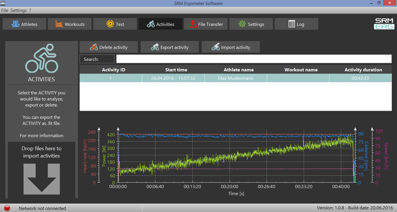Viewport: 397px width, 212px height.
Task: Click the 00:33:20 time axis tick
Action: (x=304, y=187)
